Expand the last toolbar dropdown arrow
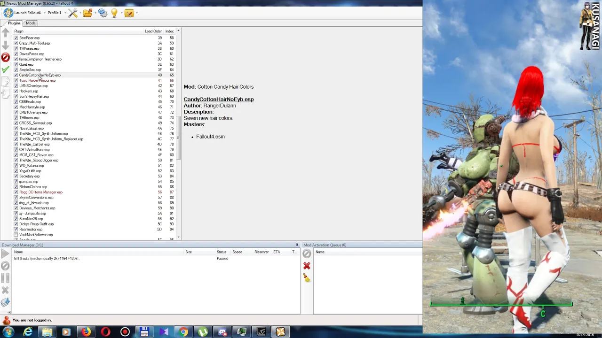 (x=136, y=13)
